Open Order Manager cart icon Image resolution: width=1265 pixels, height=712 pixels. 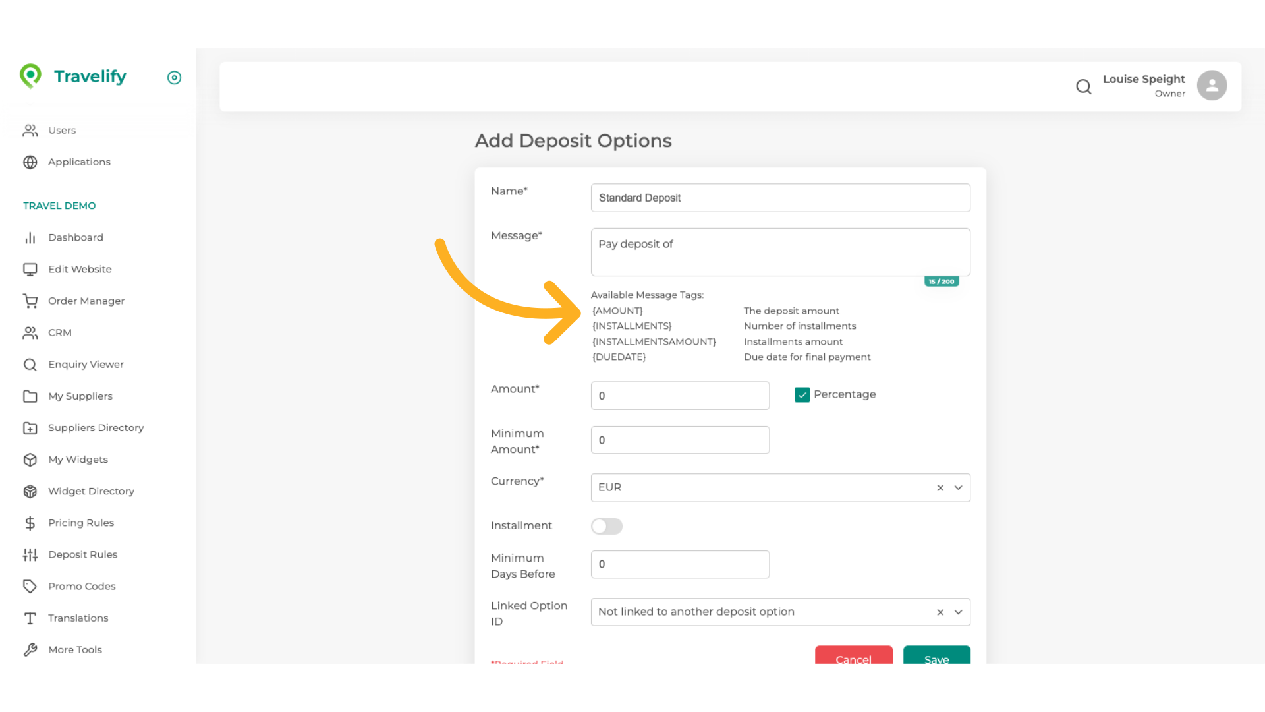click(30, 301)
